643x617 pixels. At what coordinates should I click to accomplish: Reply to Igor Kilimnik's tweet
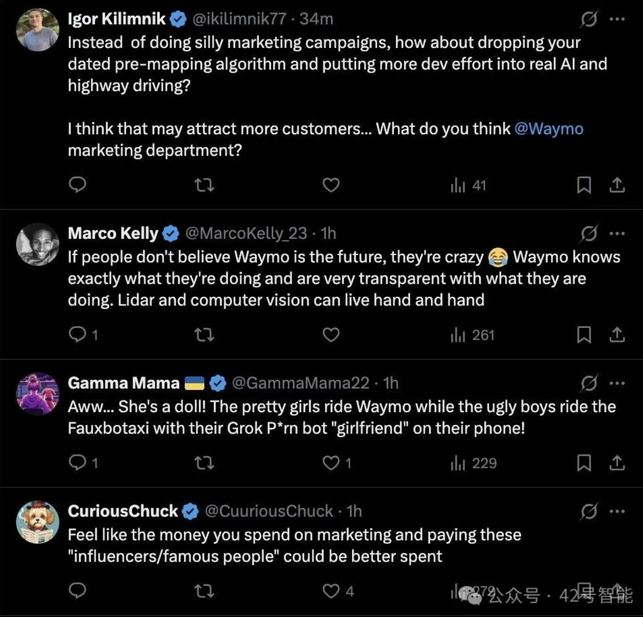tap(77, 185)
